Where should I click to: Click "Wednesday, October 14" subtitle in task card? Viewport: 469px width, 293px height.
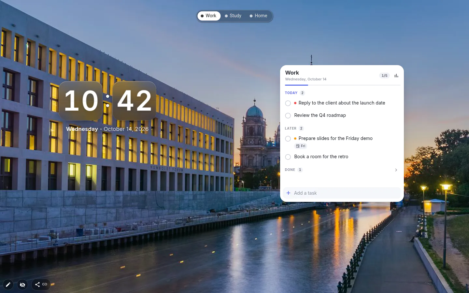pos(306,79)
